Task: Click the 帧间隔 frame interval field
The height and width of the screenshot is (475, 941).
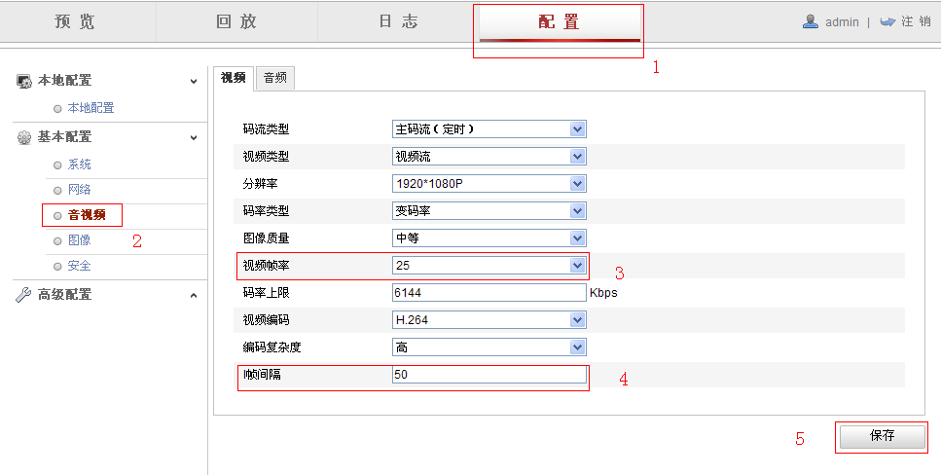Action: click(x=489, y=375)
